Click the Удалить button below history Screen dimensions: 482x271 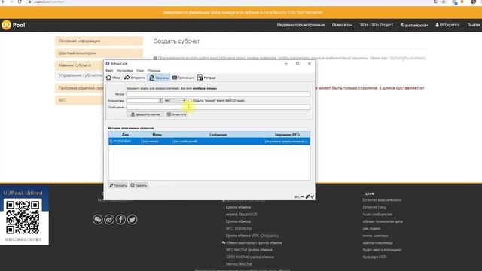[139, 185]
